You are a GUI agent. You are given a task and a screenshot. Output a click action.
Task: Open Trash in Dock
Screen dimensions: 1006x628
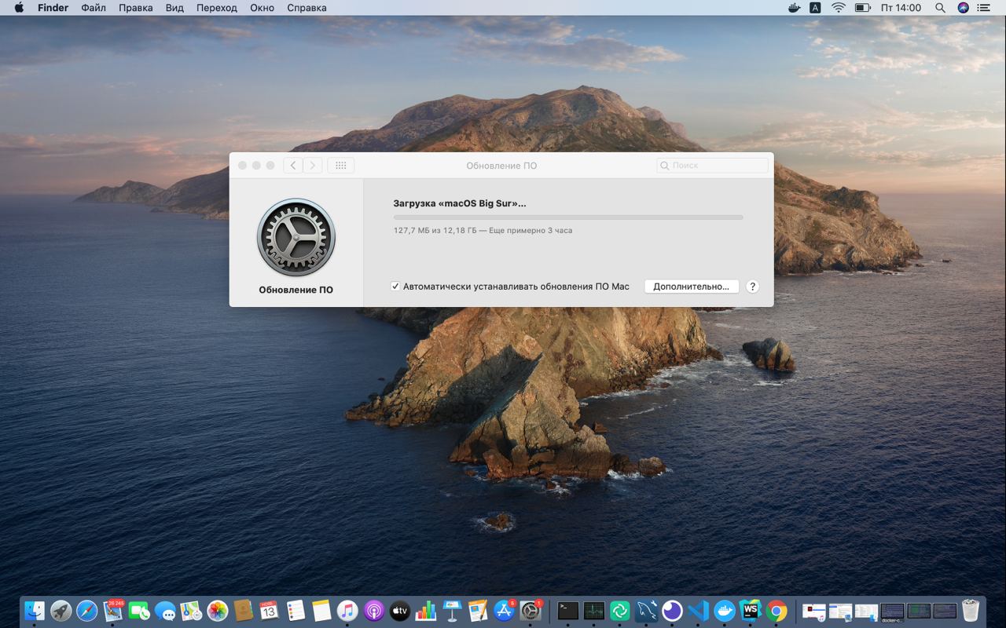[971, 611]
